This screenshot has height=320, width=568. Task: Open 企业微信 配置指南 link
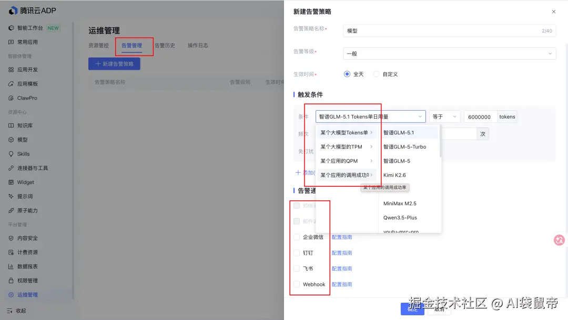(x=342, y=237)
